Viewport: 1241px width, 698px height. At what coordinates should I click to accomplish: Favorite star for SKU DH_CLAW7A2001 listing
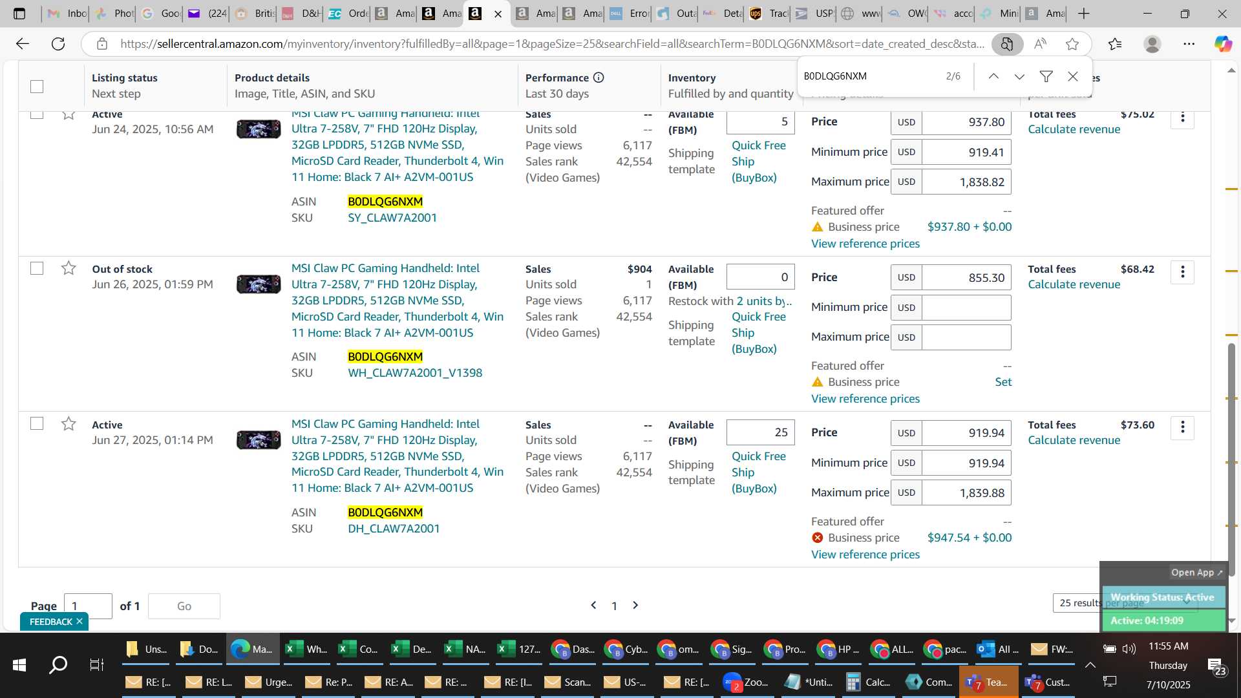pos(69,424)
